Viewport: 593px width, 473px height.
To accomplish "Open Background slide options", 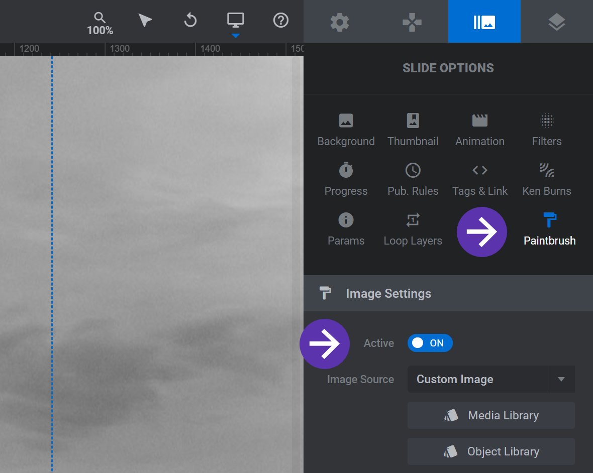I will (346, 130).
